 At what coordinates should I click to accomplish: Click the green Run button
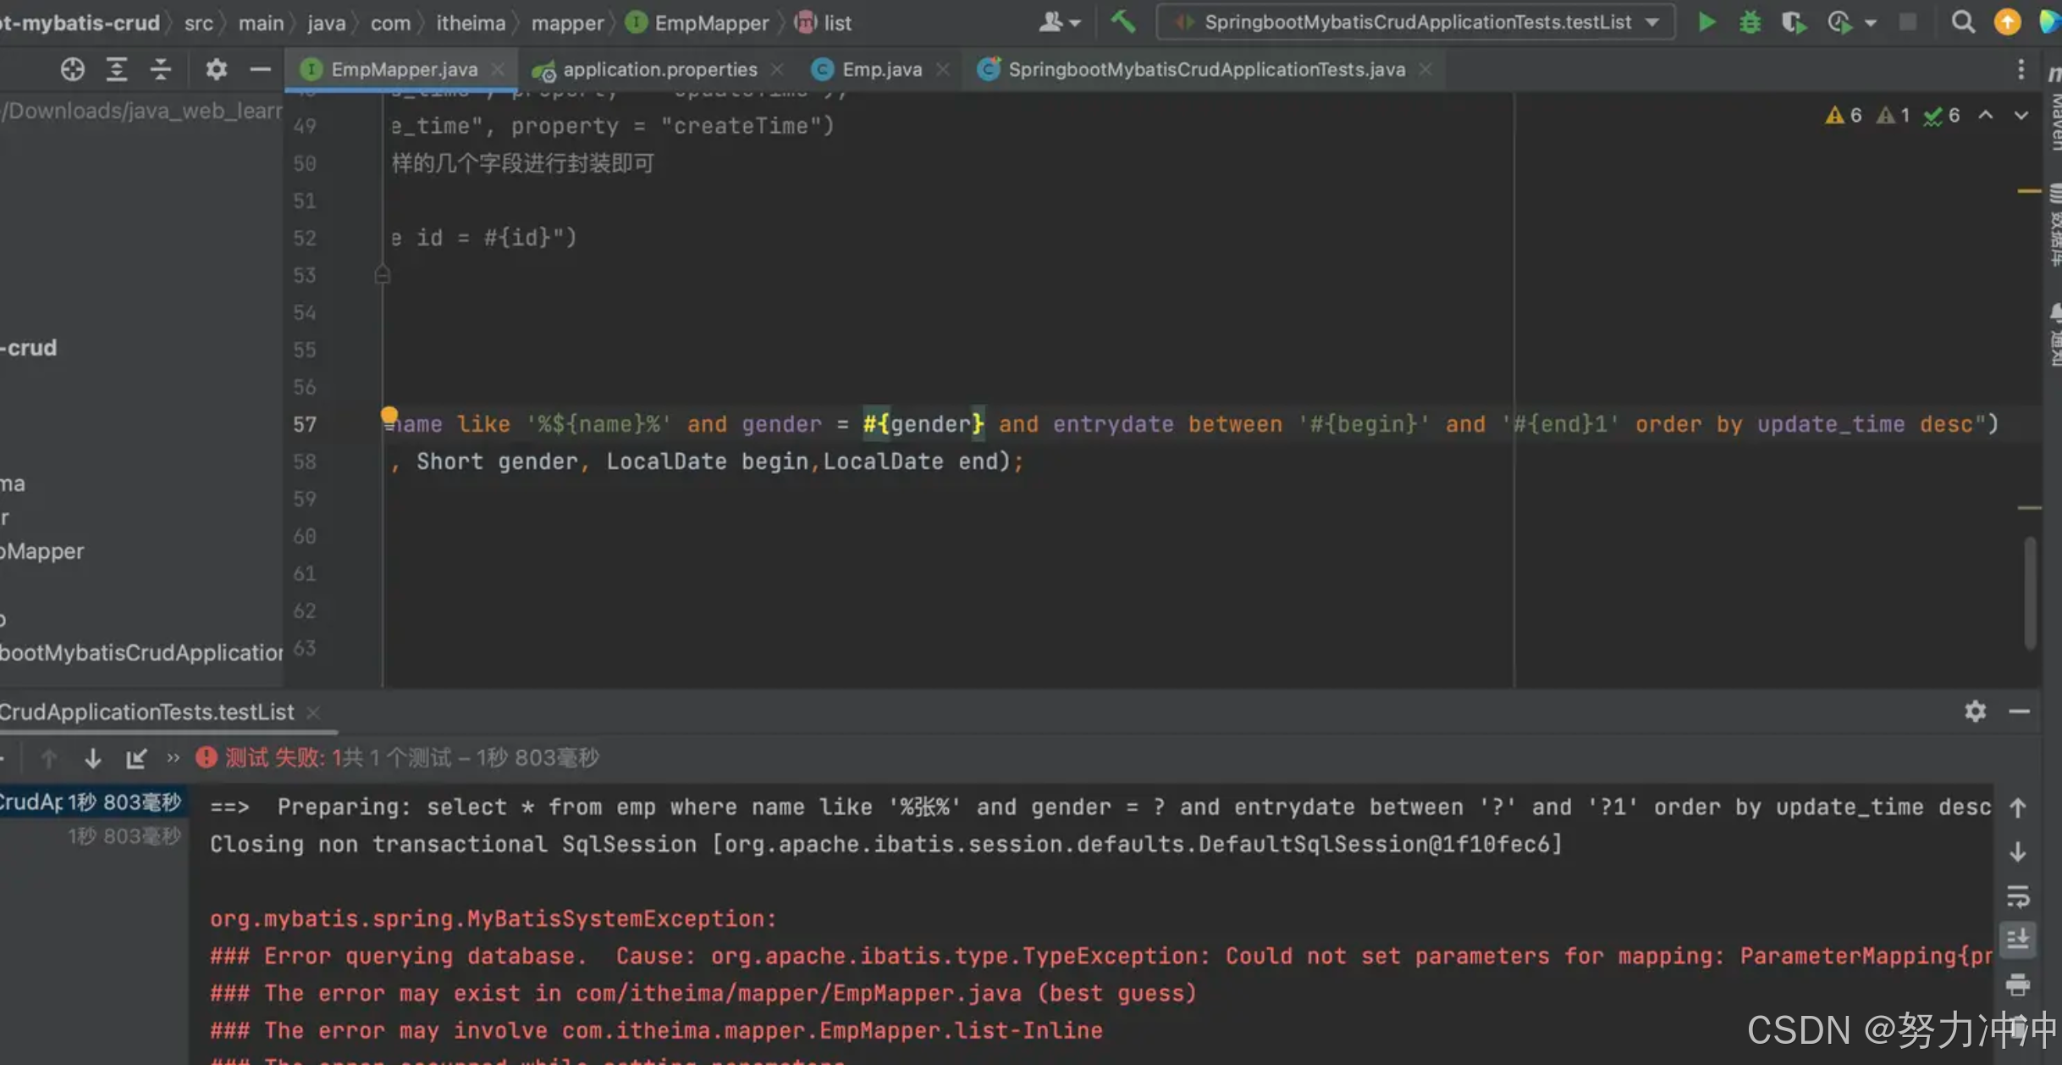tap(1706, 22)
